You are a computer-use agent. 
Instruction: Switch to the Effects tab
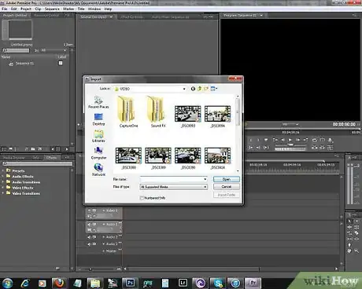click(x=51, y=158)
